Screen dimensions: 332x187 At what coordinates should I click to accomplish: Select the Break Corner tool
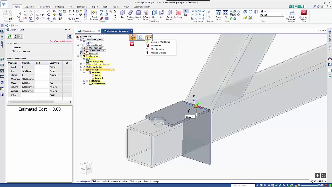click(x=169, y=15)
